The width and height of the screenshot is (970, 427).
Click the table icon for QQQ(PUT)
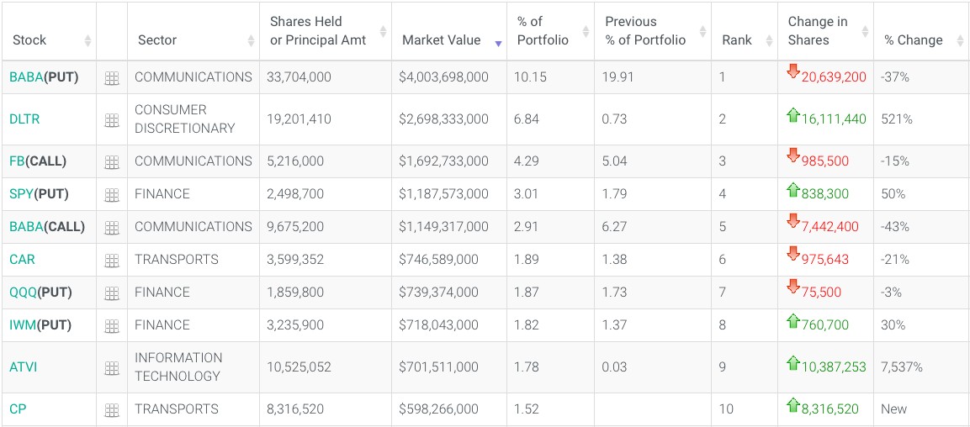click(x=112, y=293)
